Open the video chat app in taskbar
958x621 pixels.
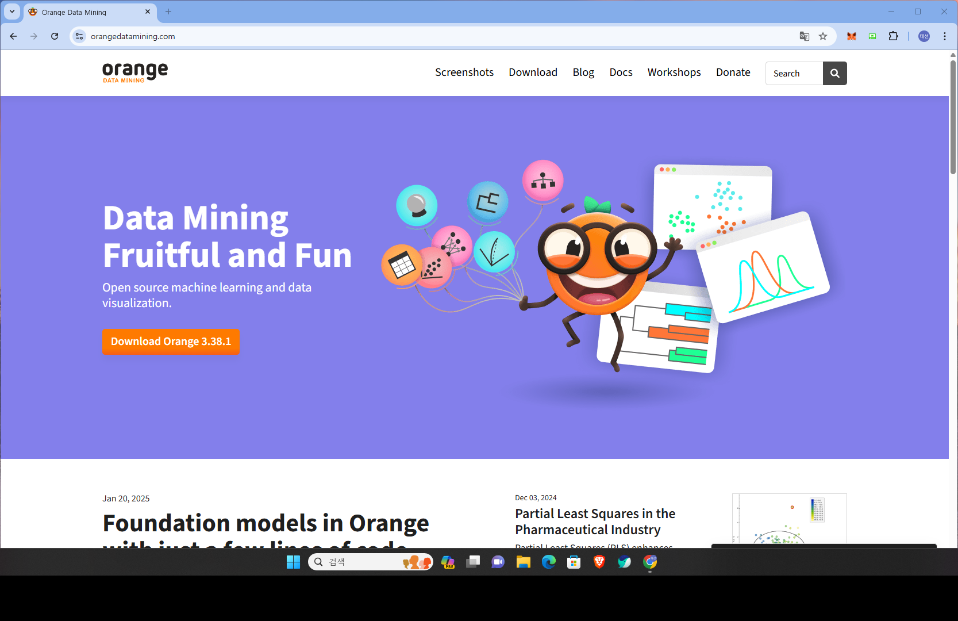pos(498,562)
